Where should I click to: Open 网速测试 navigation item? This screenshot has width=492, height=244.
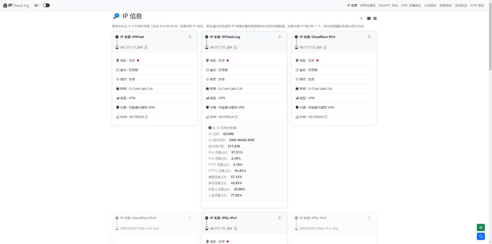[x=445, y=5]
